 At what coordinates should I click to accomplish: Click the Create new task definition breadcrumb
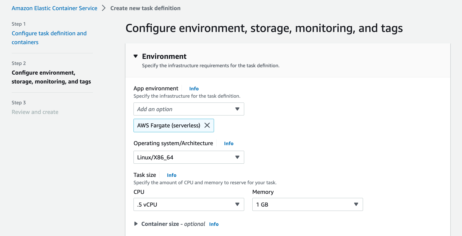point(145,8)
